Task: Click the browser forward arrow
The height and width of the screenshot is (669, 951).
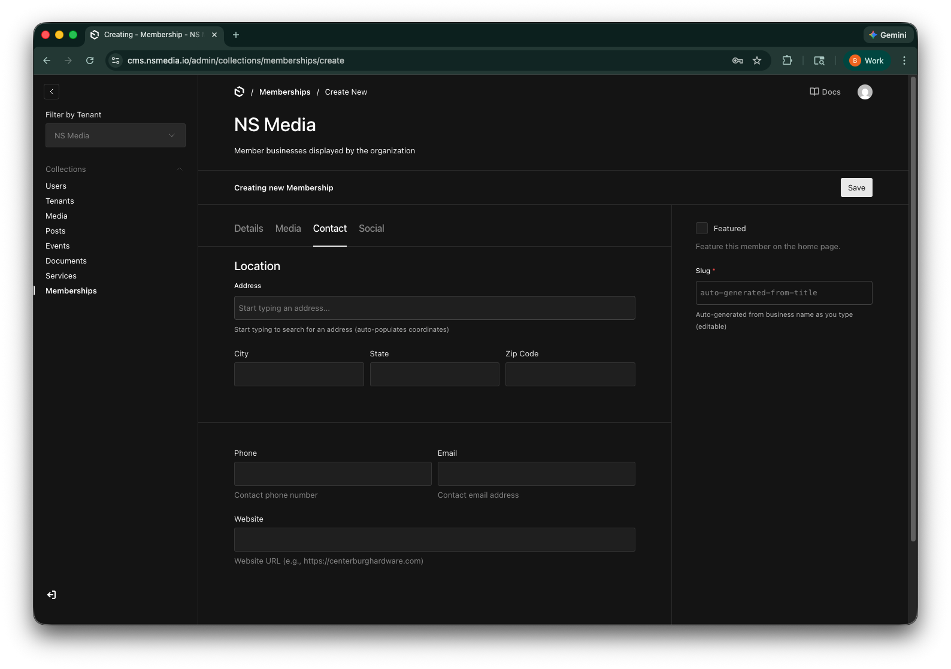Action: 68,60
